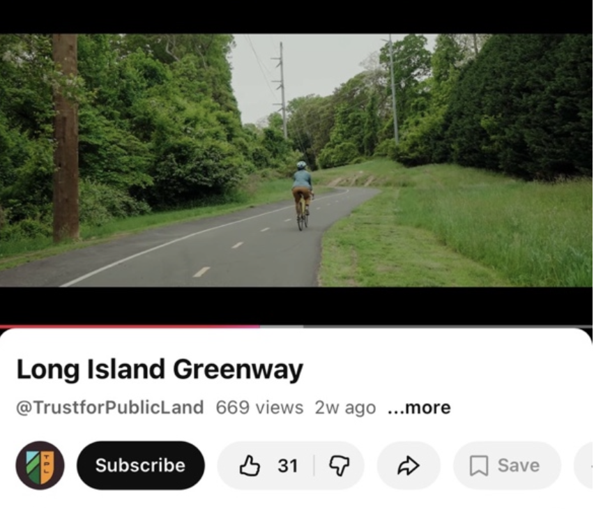This screenshot has width=594, height=509.
Task: Subscribe to the Trust for Public Land channel
Action: (141, 465)
